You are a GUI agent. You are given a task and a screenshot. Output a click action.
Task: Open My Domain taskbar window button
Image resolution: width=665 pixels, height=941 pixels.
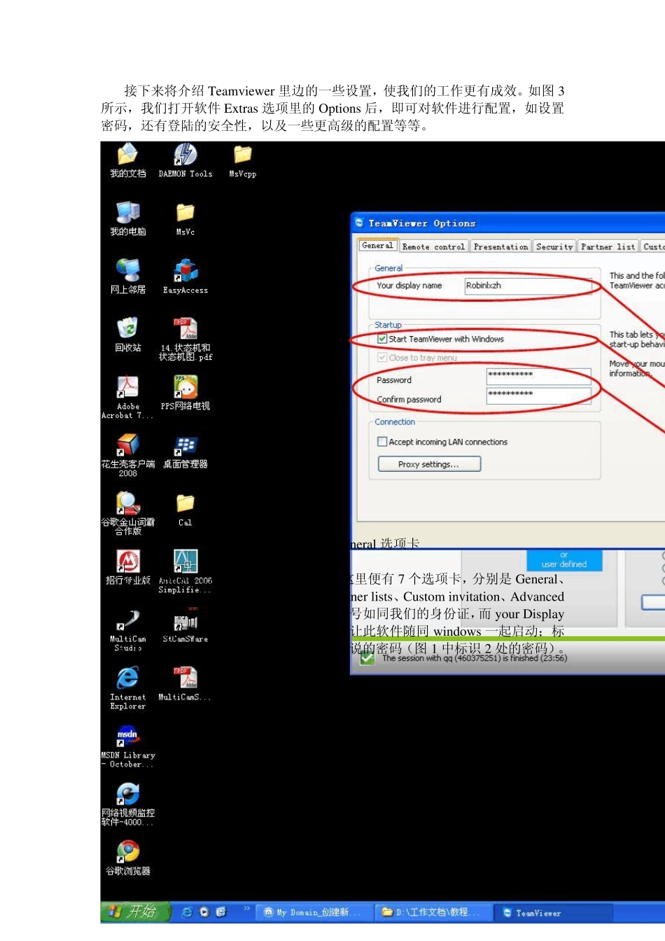coord(313,912)
